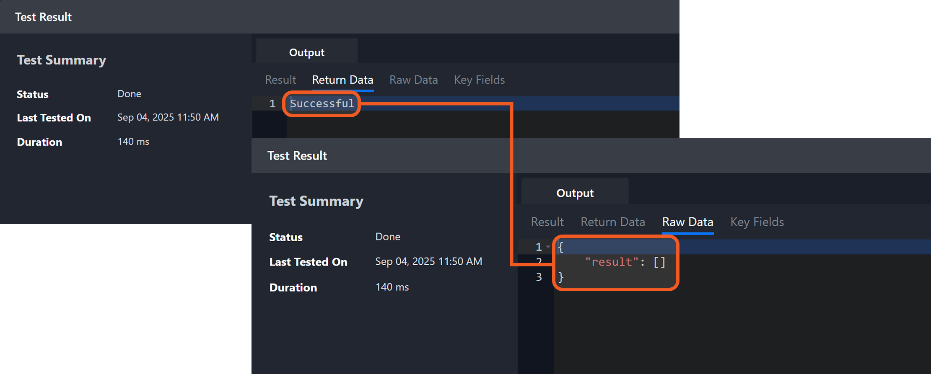This screenshot has width=931, height=374.
Task: Click line number 1 beside 'Successful'
Action: click(272, 103)
